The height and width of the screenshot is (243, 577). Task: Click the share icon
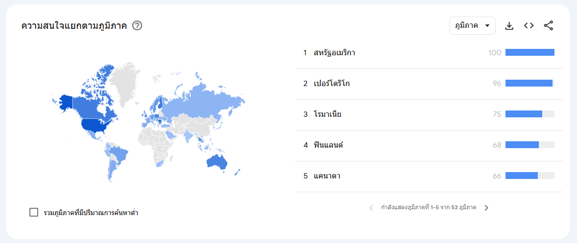tap(548, 26)
